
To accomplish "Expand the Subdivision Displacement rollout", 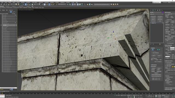I will coord(170,88).
